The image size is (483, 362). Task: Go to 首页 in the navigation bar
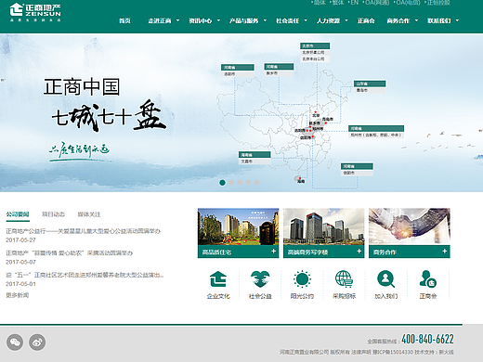[124, 20]
